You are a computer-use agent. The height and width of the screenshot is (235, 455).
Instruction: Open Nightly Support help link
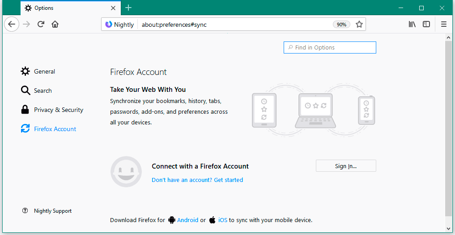pyautogui.click(x=52, y=211)
